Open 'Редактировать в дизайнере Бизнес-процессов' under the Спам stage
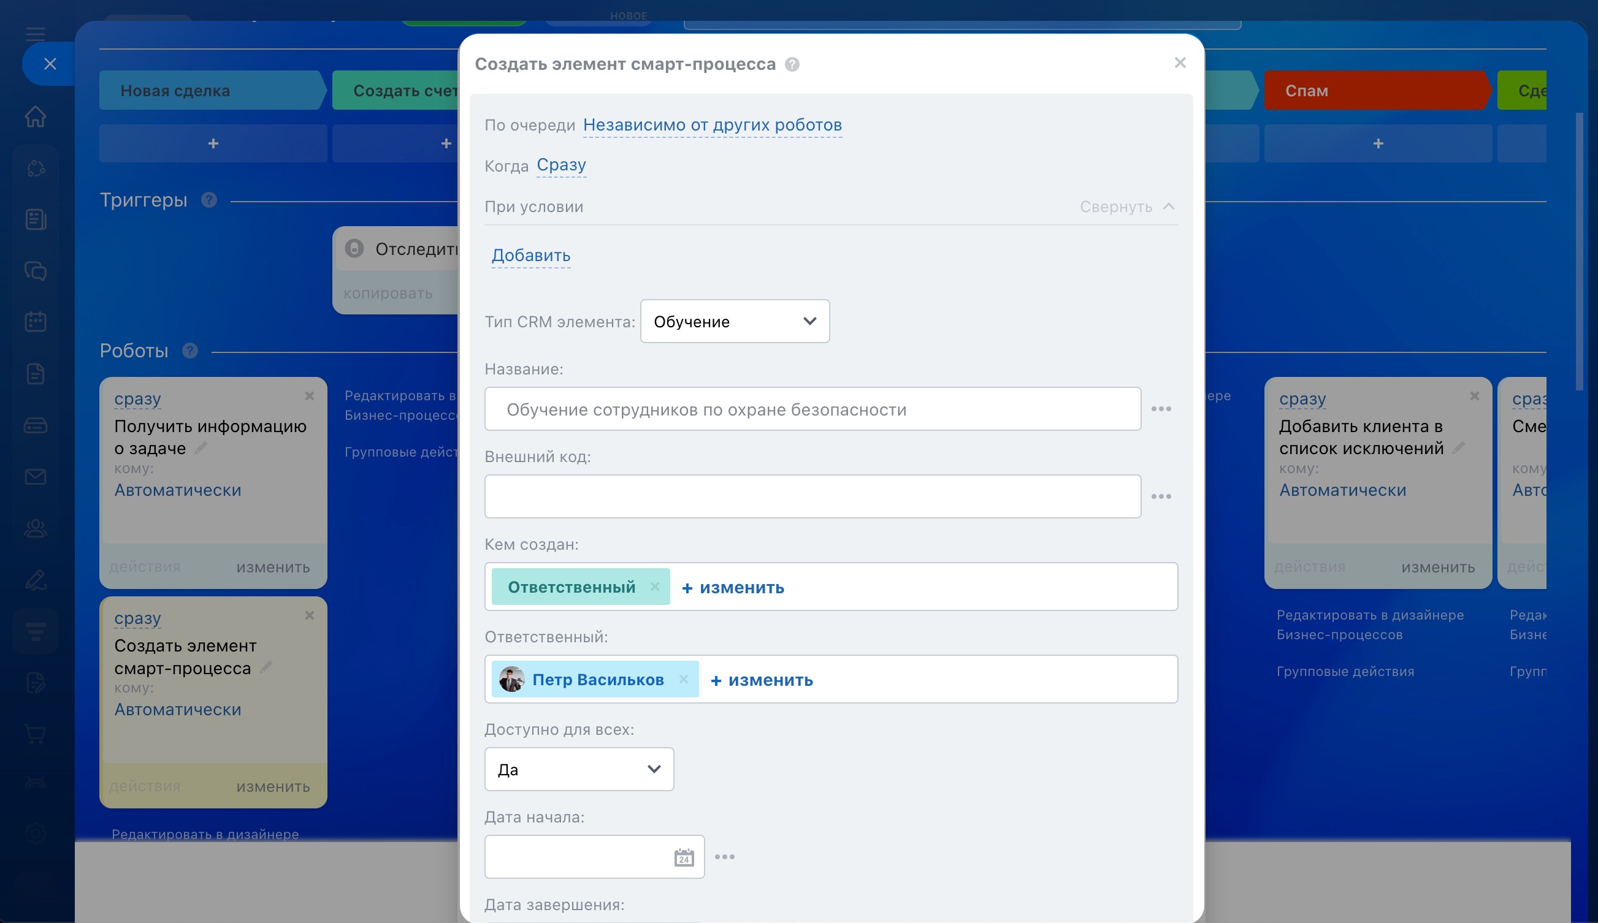 [x=1370, y=625]
